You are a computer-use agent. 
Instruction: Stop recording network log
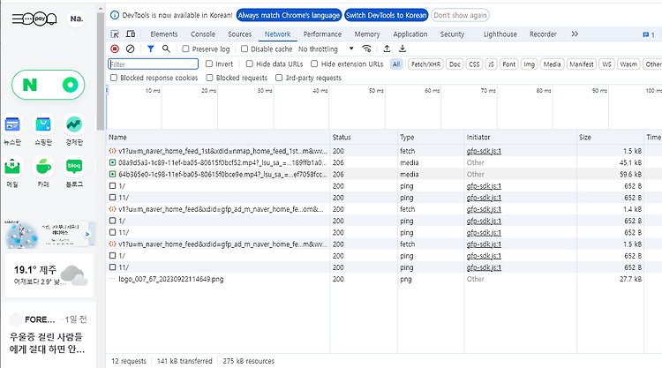click(x=115, y=49)
